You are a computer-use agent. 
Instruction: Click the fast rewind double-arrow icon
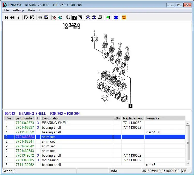(12, 18)
